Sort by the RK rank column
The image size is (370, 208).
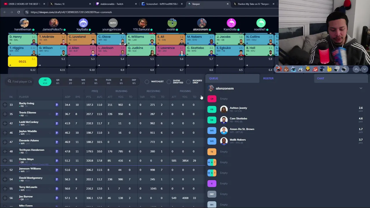pyautogui.click(x=11, y=97)
